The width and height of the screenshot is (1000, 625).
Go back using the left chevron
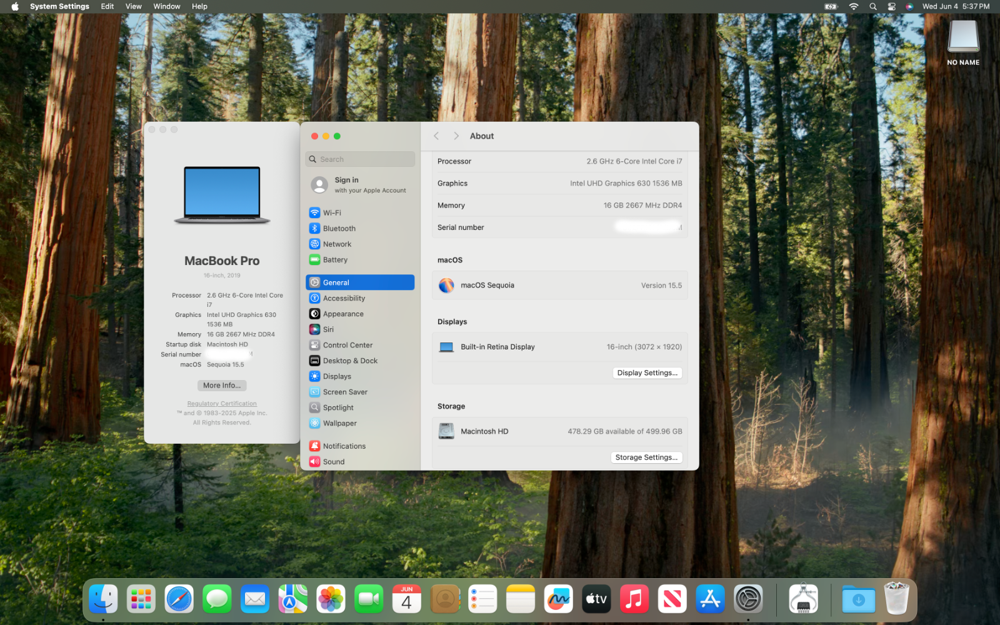coord(436,136)
